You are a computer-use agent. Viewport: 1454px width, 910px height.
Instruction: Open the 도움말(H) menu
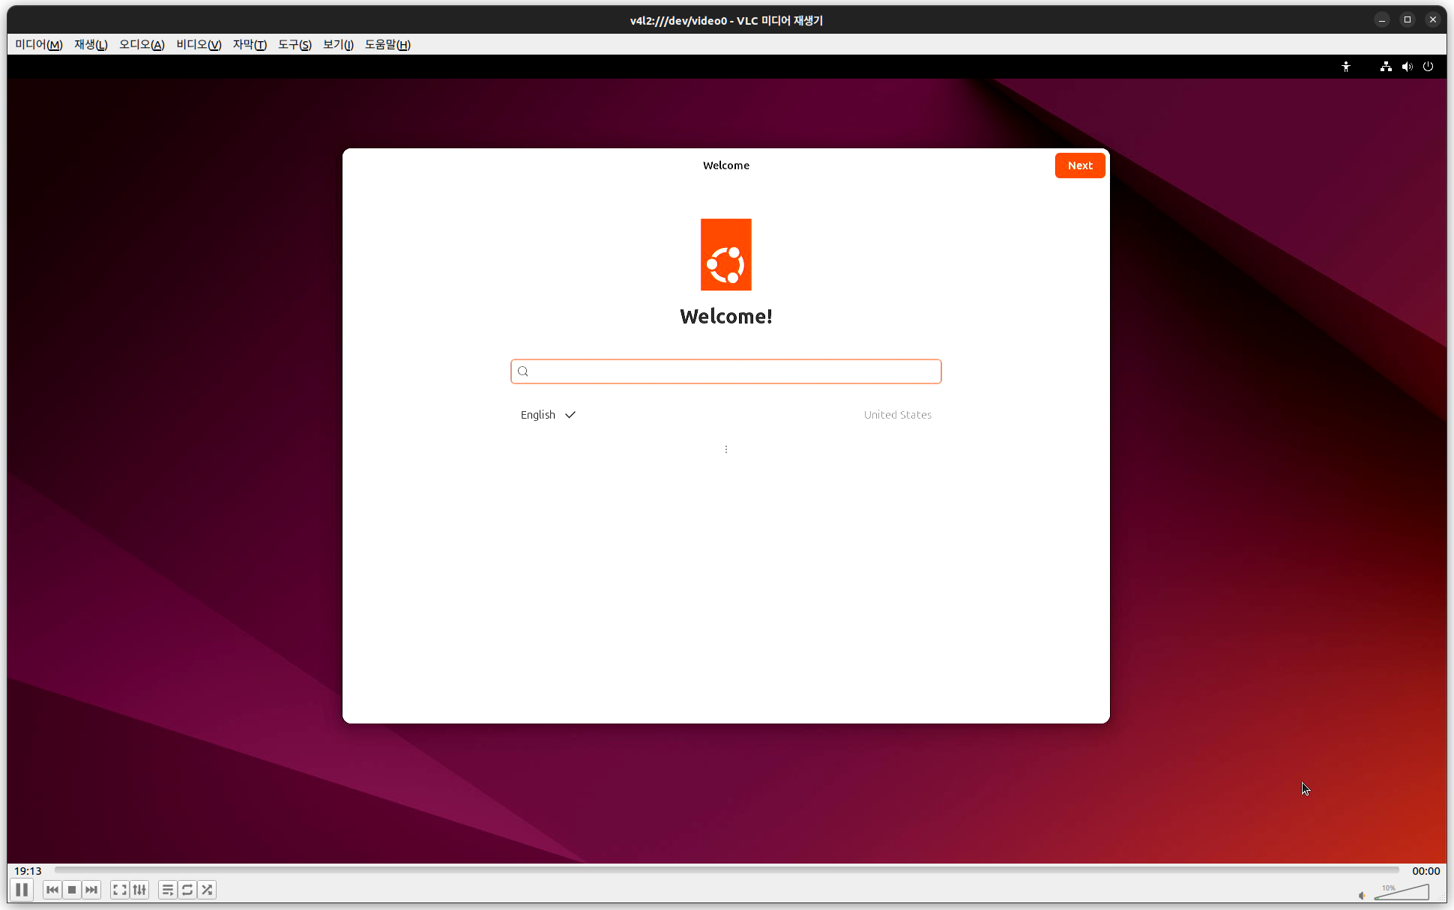tap(387, 44)
